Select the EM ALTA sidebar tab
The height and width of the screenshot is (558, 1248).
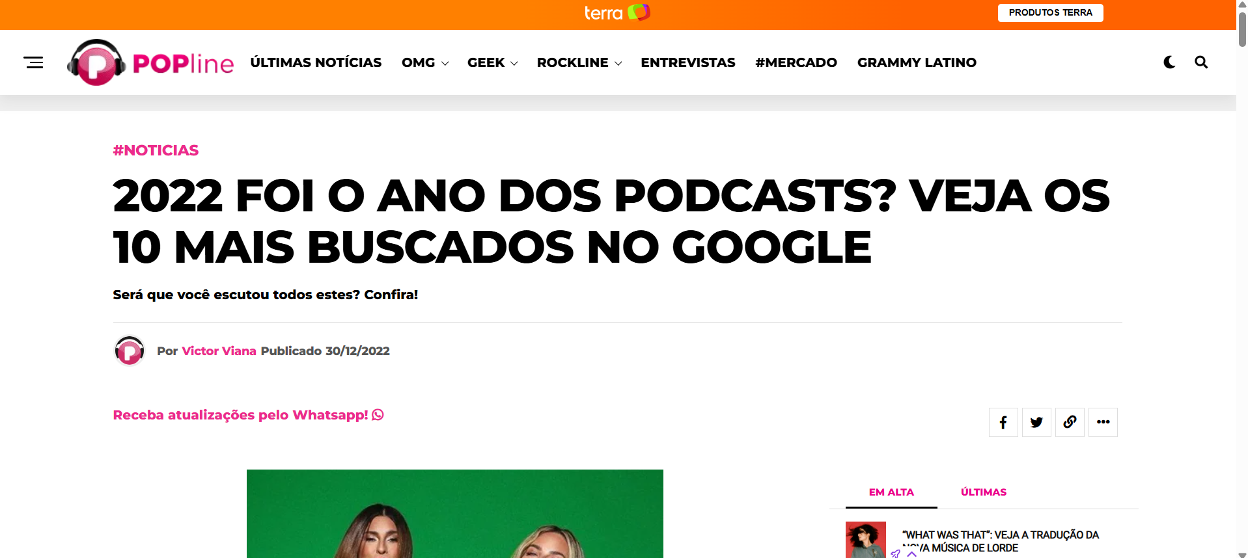tap(891, 492)
